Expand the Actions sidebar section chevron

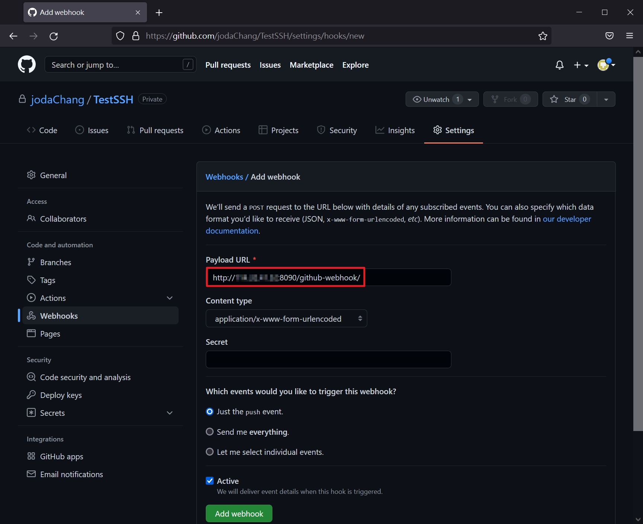[x=170, y=298]
